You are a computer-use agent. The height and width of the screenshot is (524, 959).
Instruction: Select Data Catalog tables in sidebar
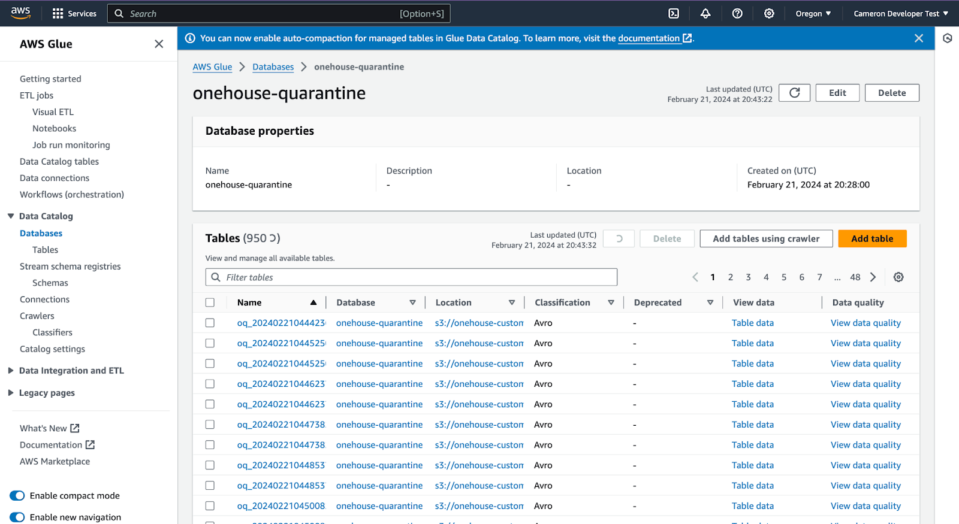59,162
